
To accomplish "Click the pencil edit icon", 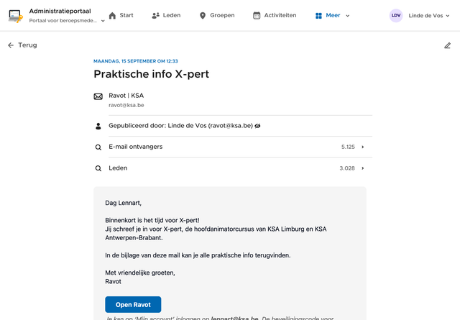I will [448, 45].
